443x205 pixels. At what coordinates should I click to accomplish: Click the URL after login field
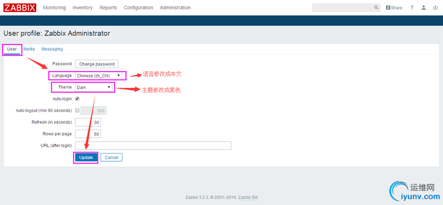[x=153, y=146]
